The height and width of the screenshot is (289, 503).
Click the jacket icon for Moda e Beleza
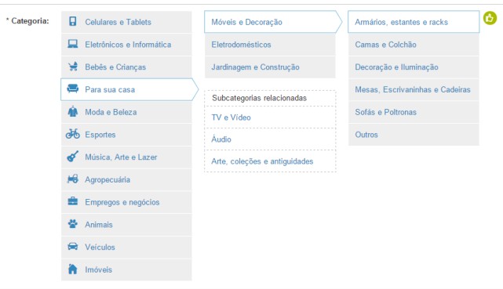click(73, 111)
